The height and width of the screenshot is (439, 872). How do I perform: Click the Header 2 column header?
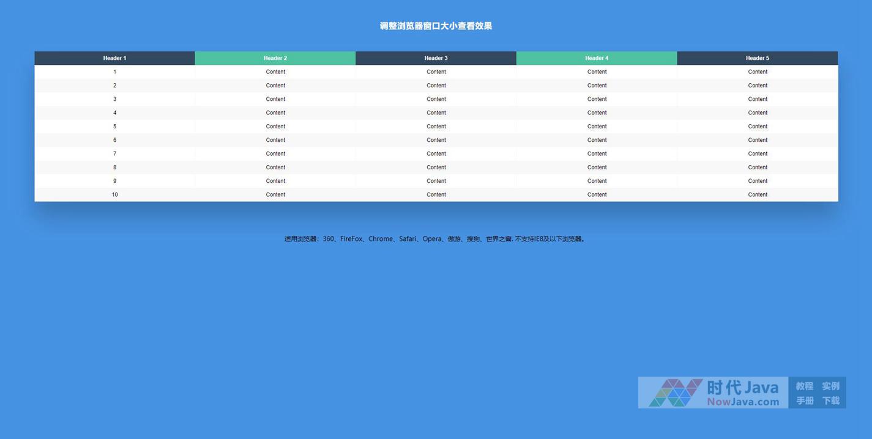[275, 58]
